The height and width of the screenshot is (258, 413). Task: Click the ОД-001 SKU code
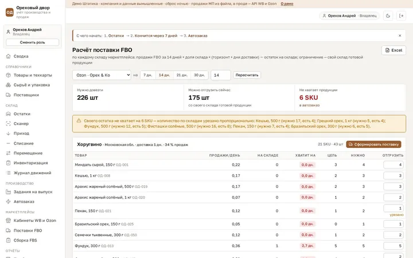pos(122,165)
